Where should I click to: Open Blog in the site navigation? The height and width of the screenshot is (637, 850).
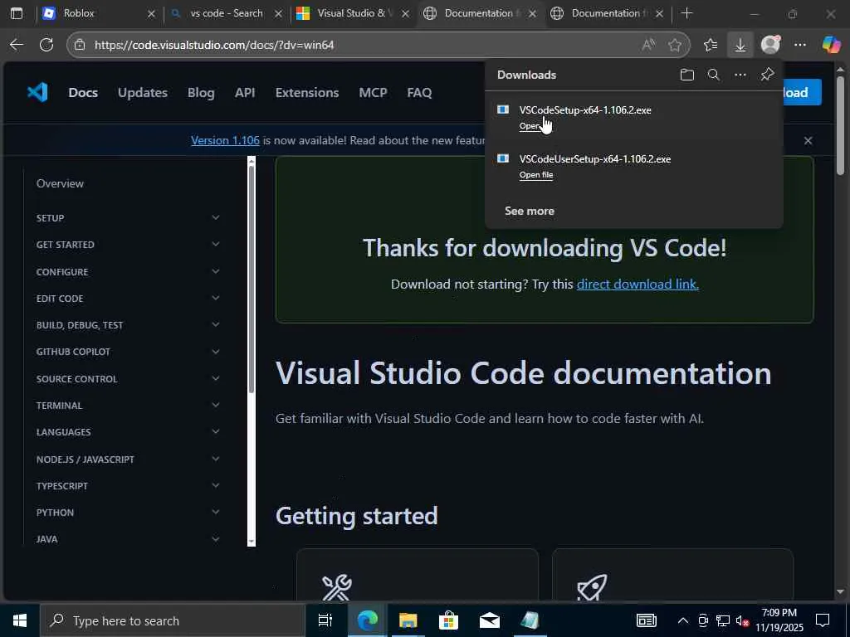[x=201, y=93]
